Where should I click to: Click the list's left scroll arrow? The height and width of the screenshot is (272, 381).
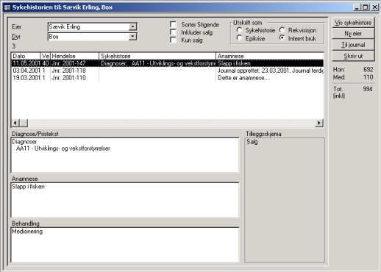pyautogui.click(x=15, y=123)
